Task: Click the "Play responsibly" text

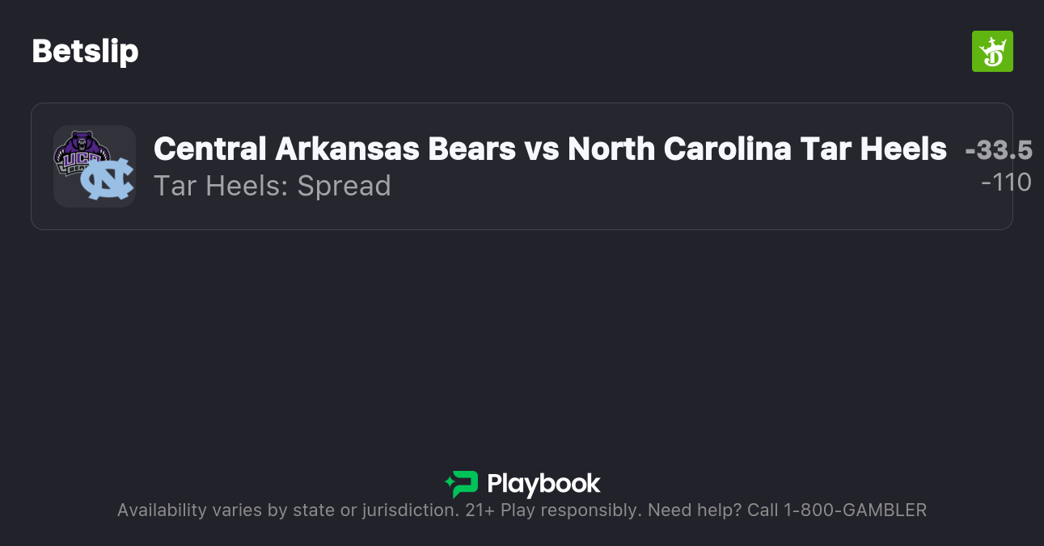Action: click(x=571, y=510)
